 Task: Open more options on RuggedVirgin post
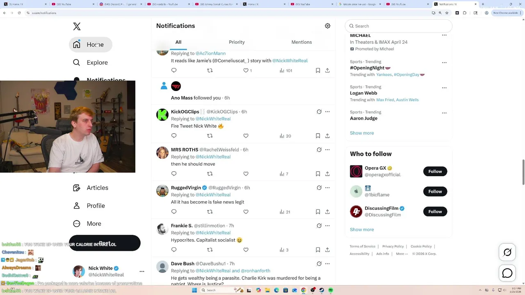(x=327, y=188)
